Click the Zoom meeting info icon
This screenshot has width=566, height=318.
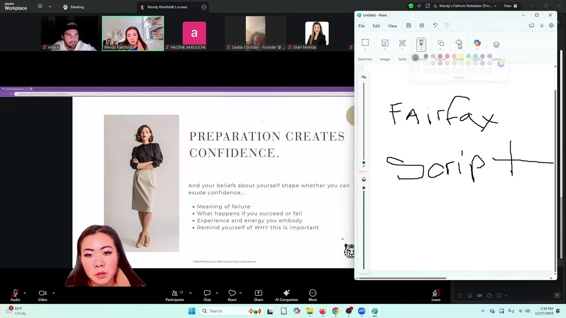tap(40, 7)
